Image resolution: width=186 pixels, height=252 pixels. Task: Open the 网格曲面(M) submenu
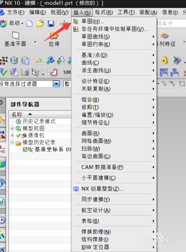[114, 141]
